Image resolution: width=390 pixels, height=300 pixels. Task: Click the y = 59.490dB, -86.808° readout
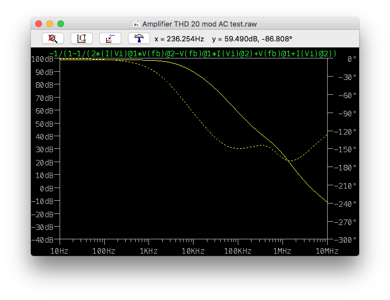click(252, 39)
